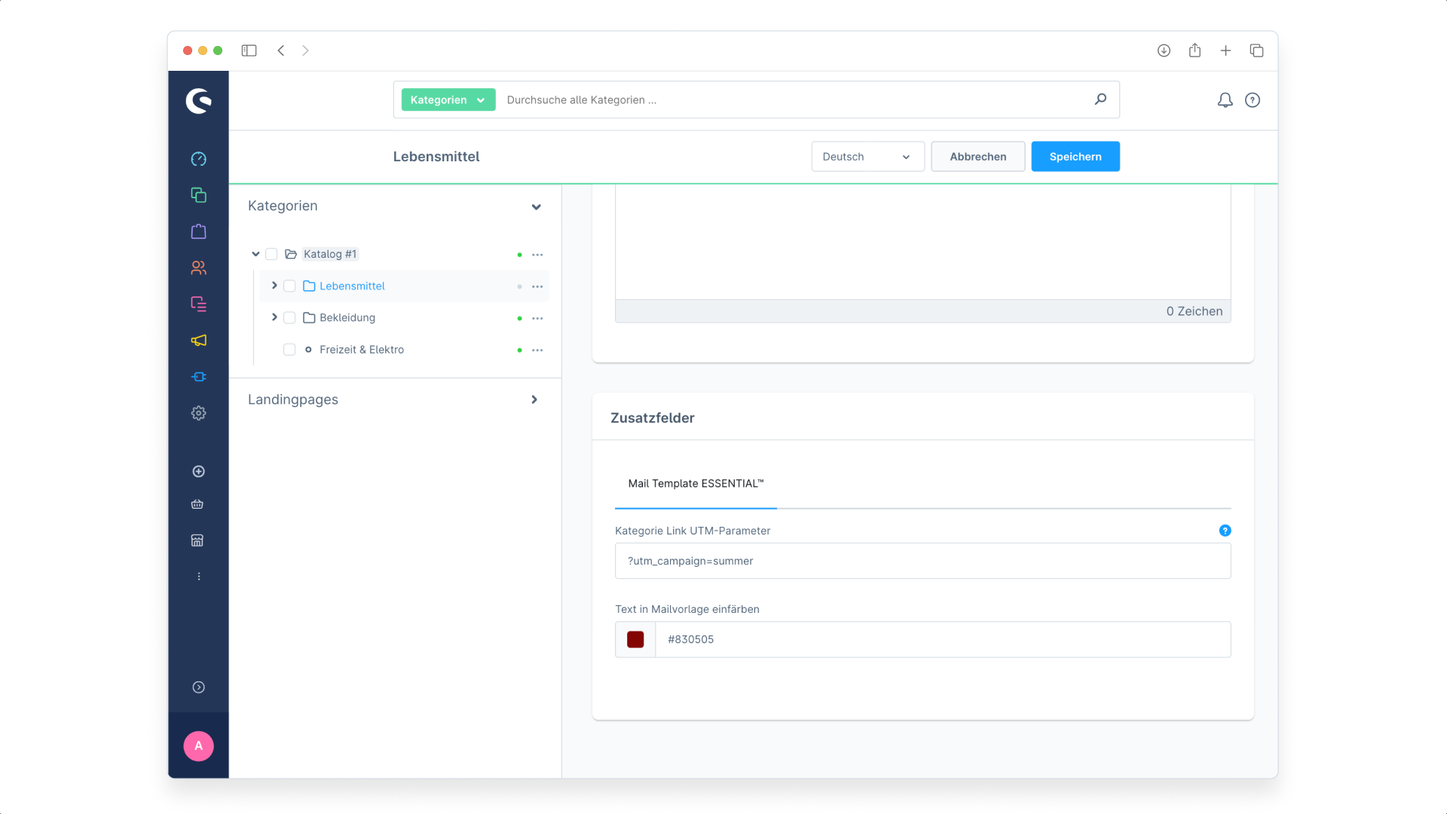Image resolution: width=1447 pixels, height=814 pixels.
Task: Collapse the Kategorien panel section
Action: (x=536, y=207)
